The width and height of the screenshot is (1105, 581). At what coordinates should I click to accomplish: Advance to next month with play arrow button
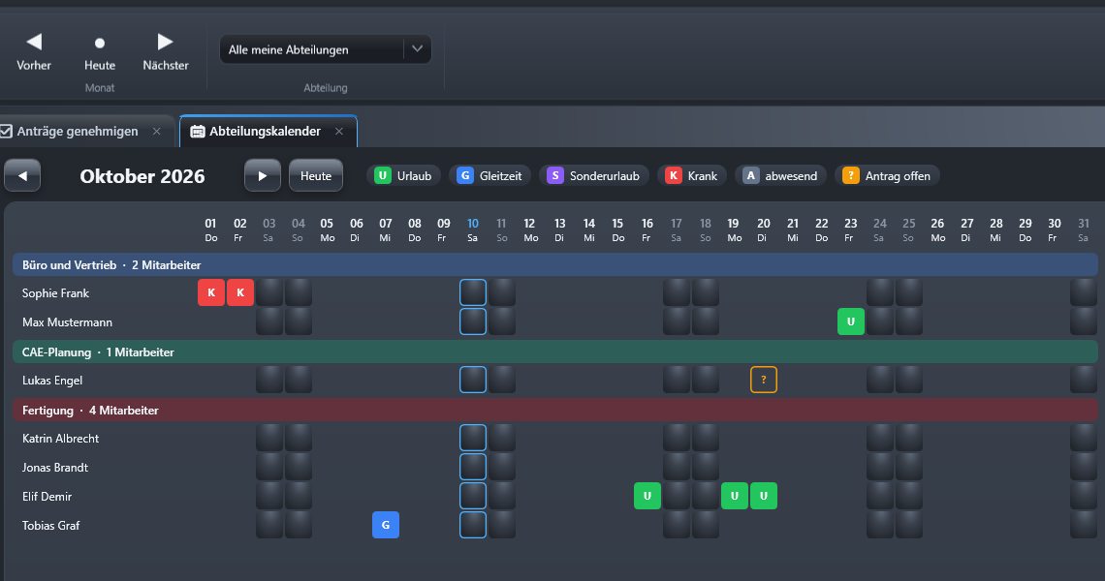tap(262, 176)
